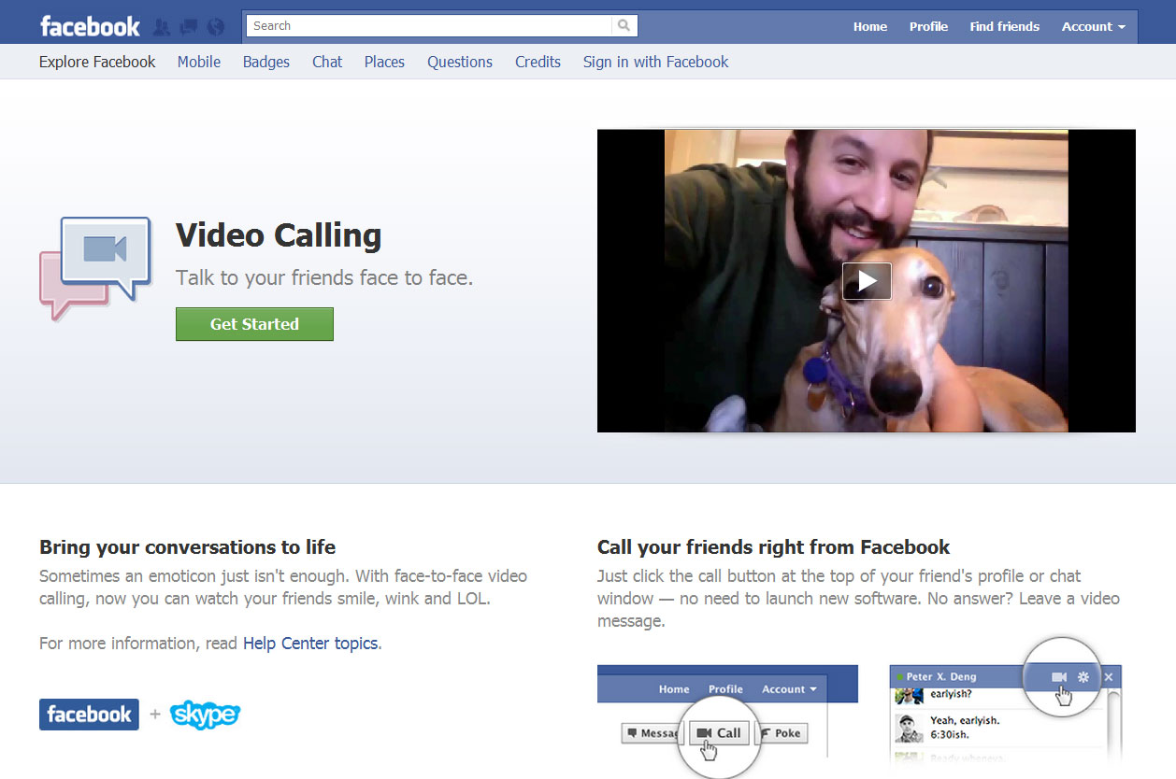Expand the Account dropdown menu
The width and height of the screenshot is (1176, 779).
click(1093, 26)
